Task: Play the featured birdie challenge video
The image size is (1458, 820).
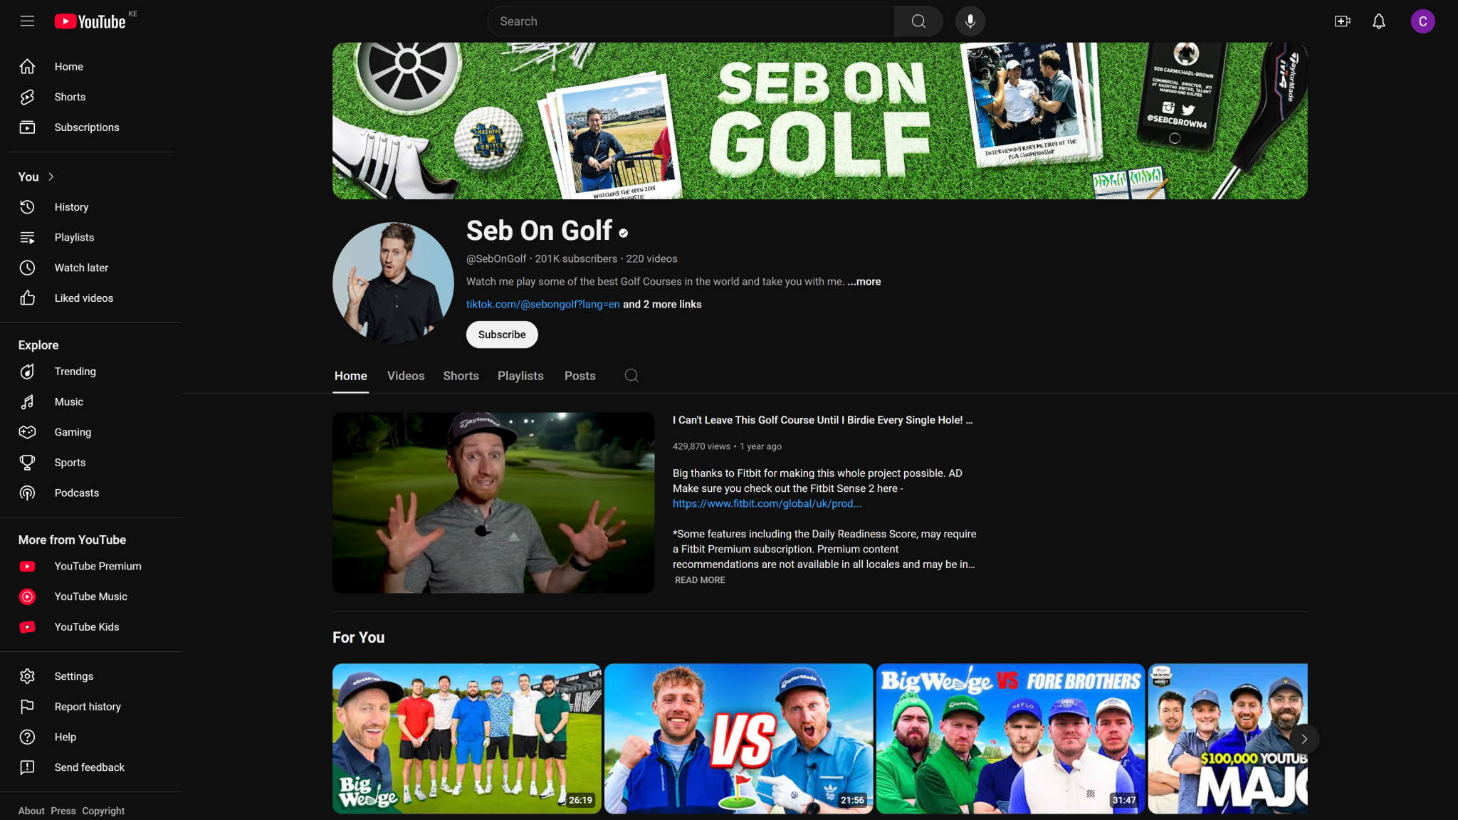Action: click(x=493, y=503)
